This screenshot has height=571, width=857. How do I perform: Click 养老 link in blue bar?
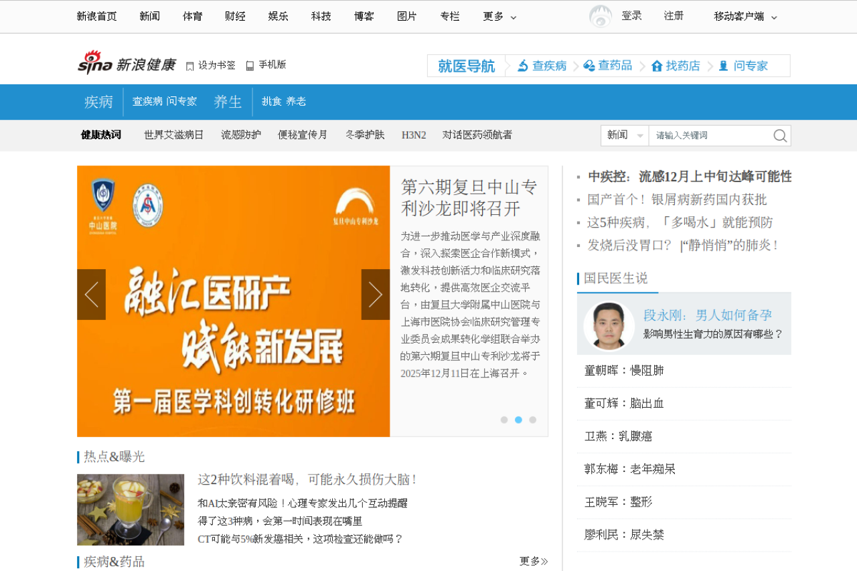pyautogui.click(x=296, y=102)
